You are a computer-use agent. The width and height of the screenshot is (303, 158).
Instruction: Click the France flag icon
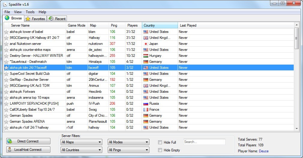click(146, 110)
